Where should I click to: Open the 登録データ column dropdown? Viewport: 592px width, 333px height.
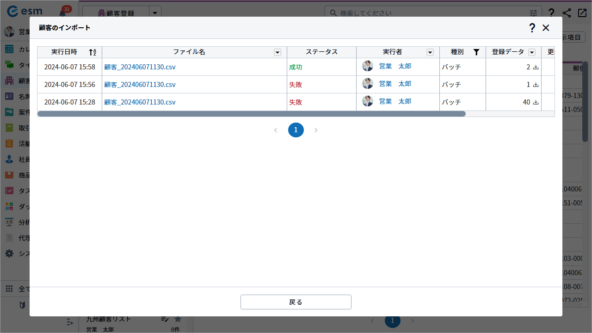(532, 52)
